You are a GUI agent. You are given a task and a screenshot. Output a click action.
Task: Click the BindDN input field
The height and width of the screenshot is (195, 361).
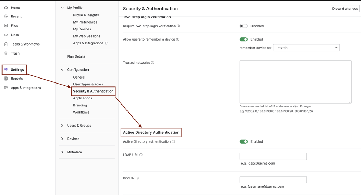pyautogui.click(x=273, y=180)
